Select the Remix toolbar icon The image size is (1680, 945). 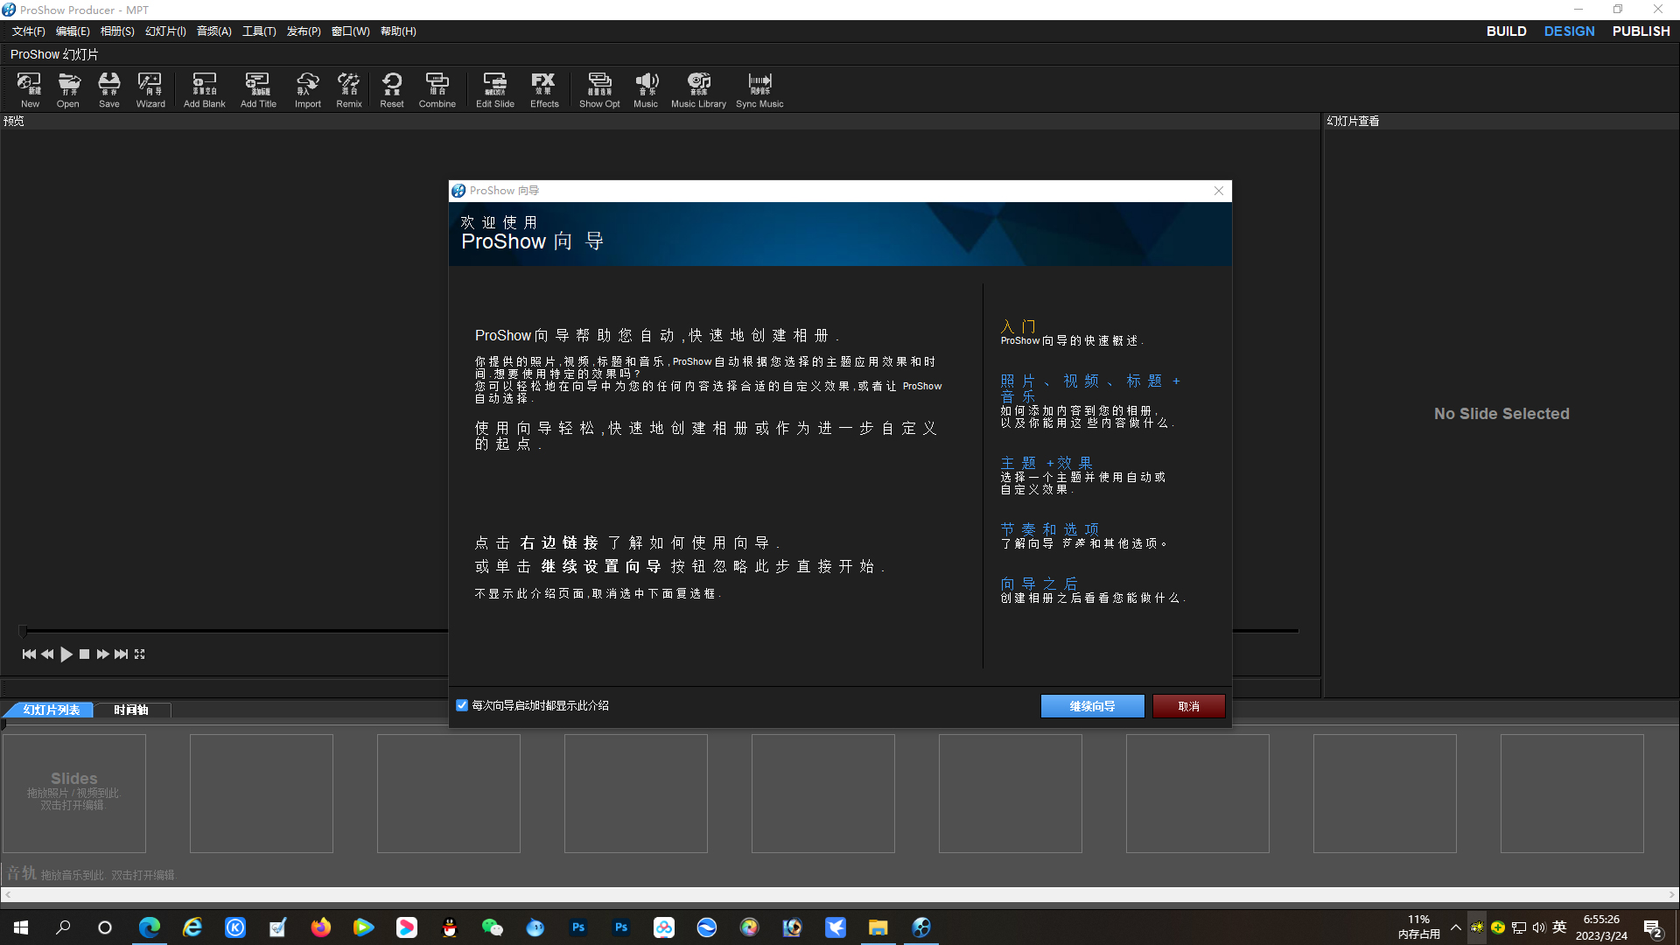[349, 90]
